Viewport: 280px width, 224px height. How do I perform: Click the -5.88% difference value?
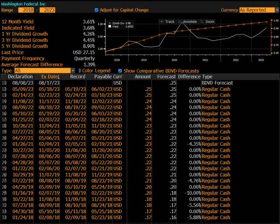coord(194,217)
